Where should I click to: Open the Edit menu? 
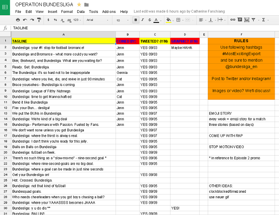click(29, 12)
